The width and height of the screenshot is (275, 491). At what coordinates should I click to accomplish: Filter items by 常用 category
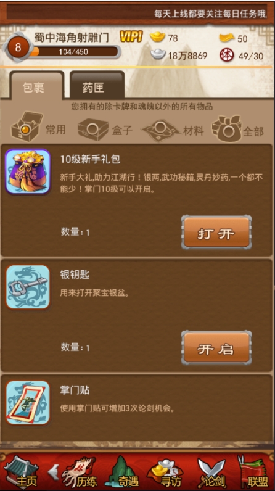click(38, 129)
